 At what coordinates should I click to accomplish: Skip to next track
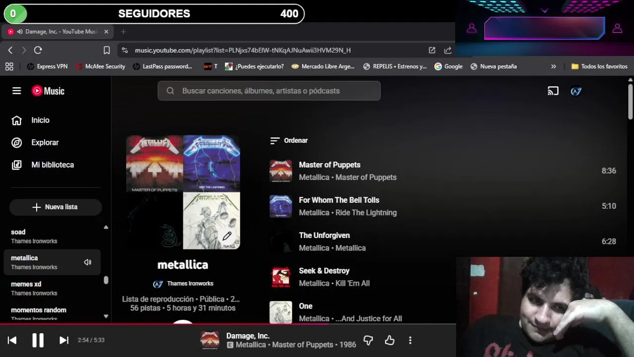click(x=64, y=340)
